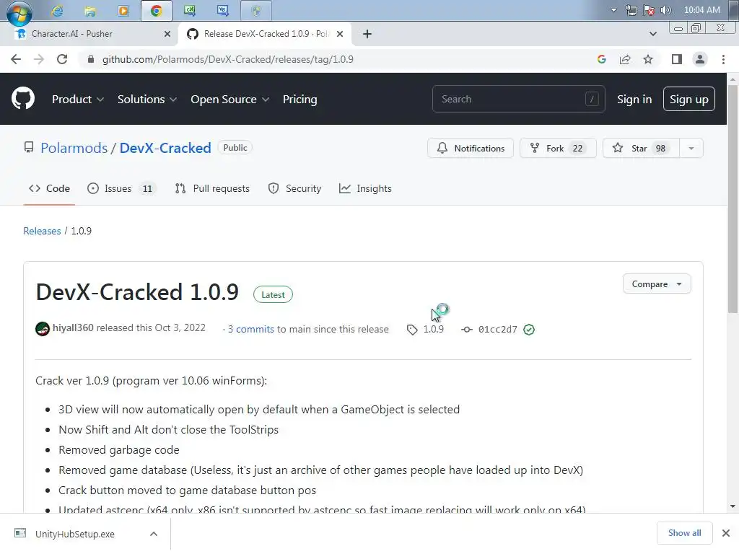Viewport: 739px width, 554px height.
Task: Open Notifications button
Action: coord(471,148)
